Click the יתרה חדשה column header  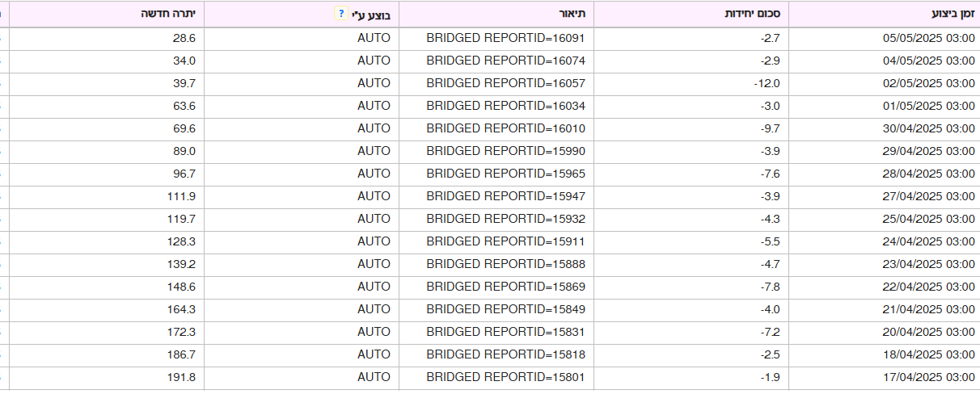[107, 15]
